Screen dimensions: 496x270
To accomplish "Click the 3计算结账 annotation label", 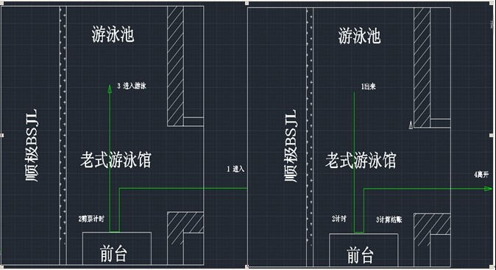I will click(389, 220).
